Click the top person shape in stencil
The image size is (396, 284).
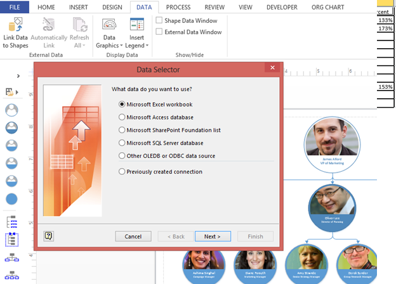click(12, 110)
